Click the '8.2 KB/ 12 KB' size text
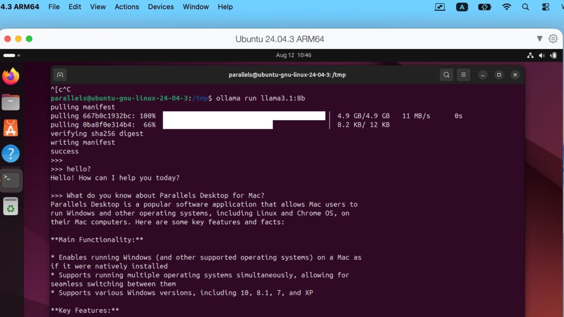The width and height of the screenshot is (564, 317). tap(363, 125)
